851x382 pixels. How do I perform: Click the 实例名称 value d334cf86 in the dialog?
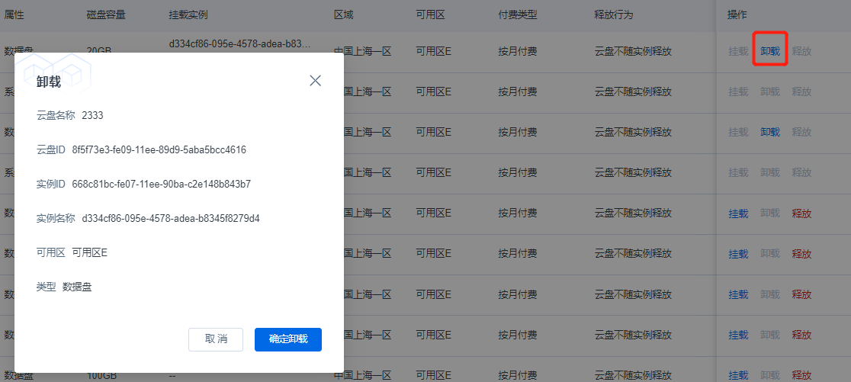coord(171,219)
